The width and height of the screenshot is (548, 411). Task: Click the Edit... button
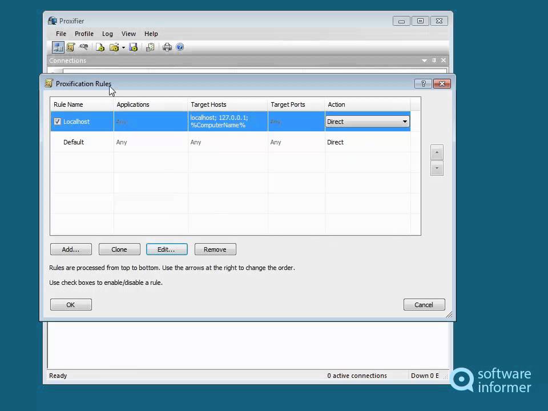tap(167, 249)
